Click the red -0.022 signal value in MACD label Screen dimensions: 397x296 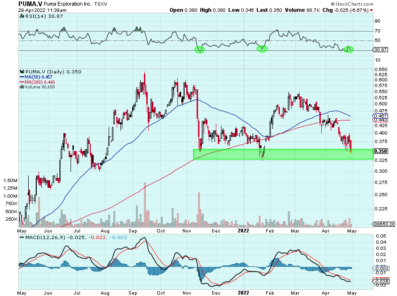(x=96, y=238)
